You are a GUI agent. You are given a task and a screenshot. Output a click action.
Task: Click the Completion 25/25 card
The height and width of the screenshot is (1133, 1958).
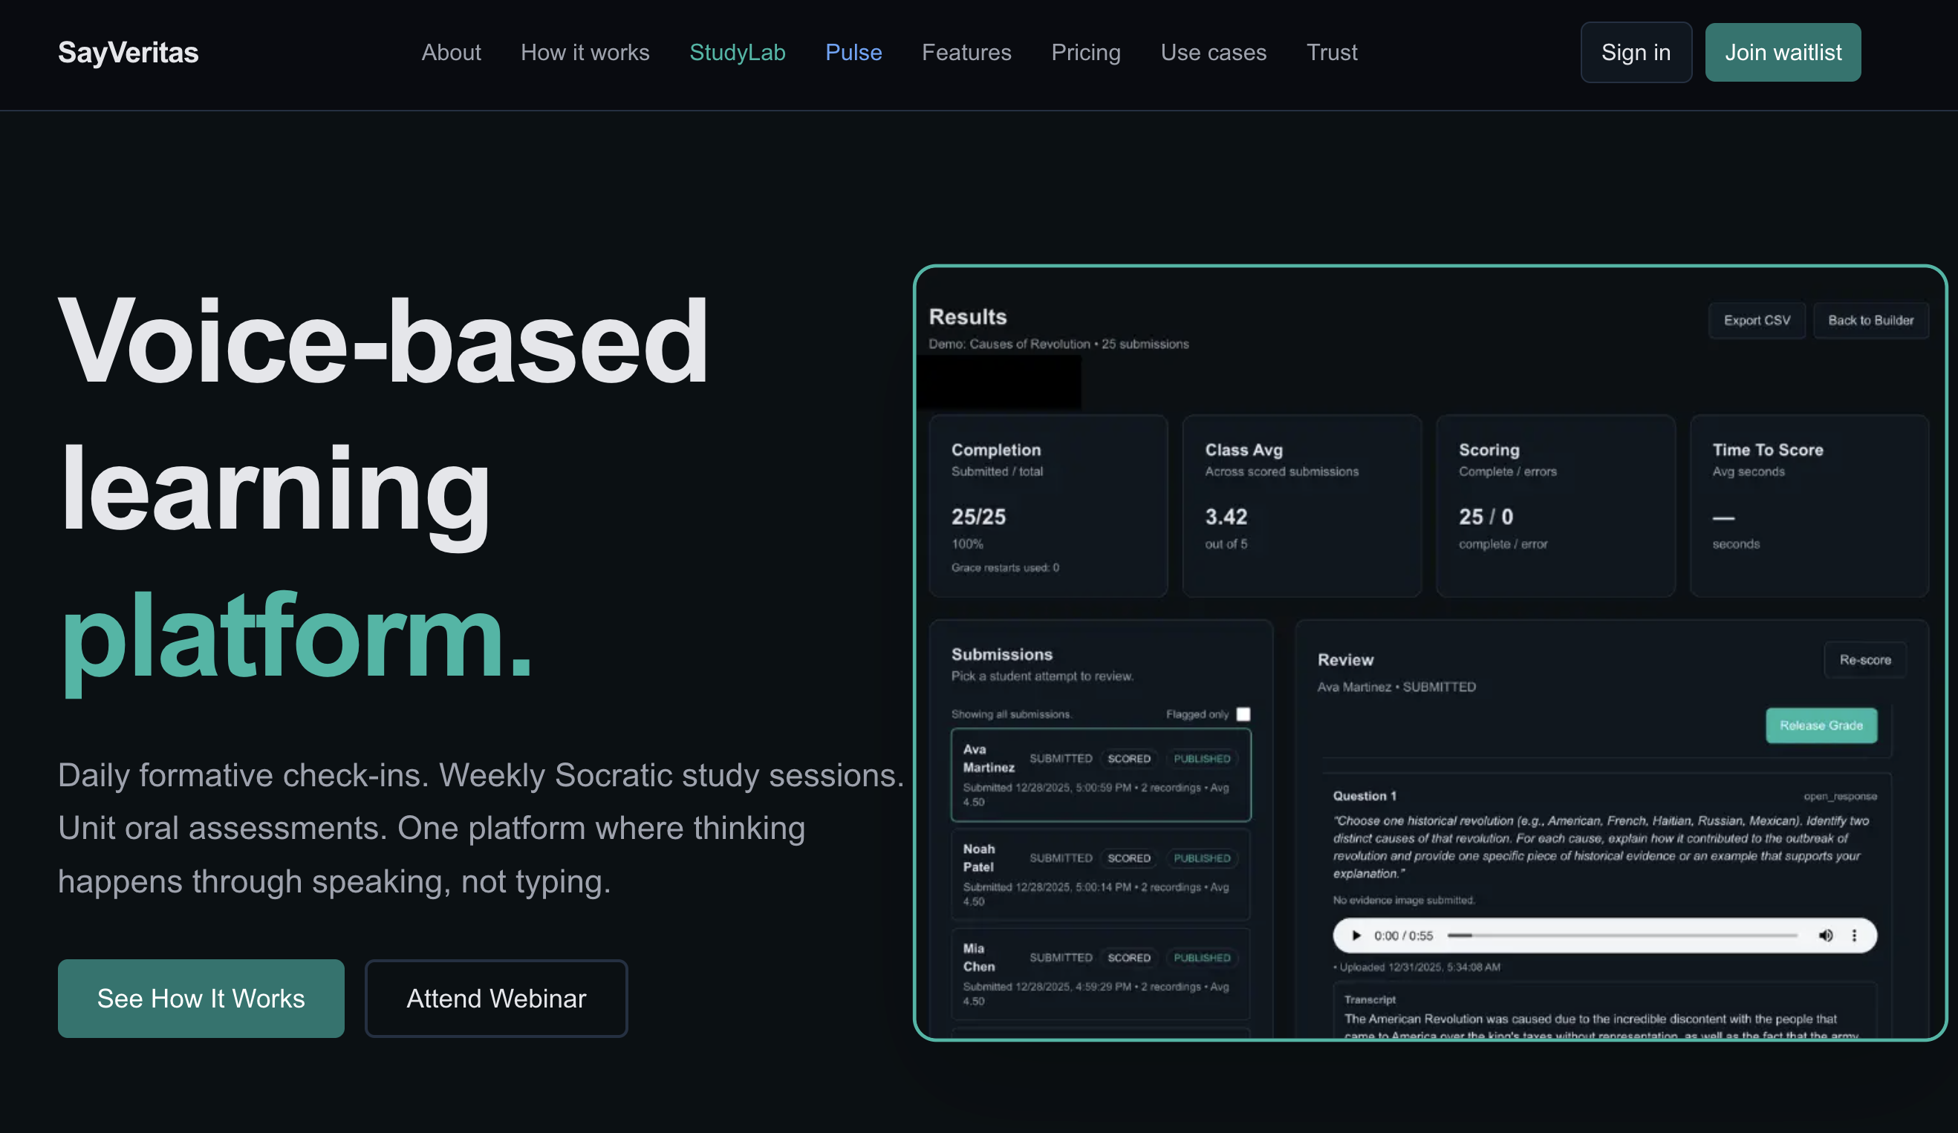coord(1048,506)
